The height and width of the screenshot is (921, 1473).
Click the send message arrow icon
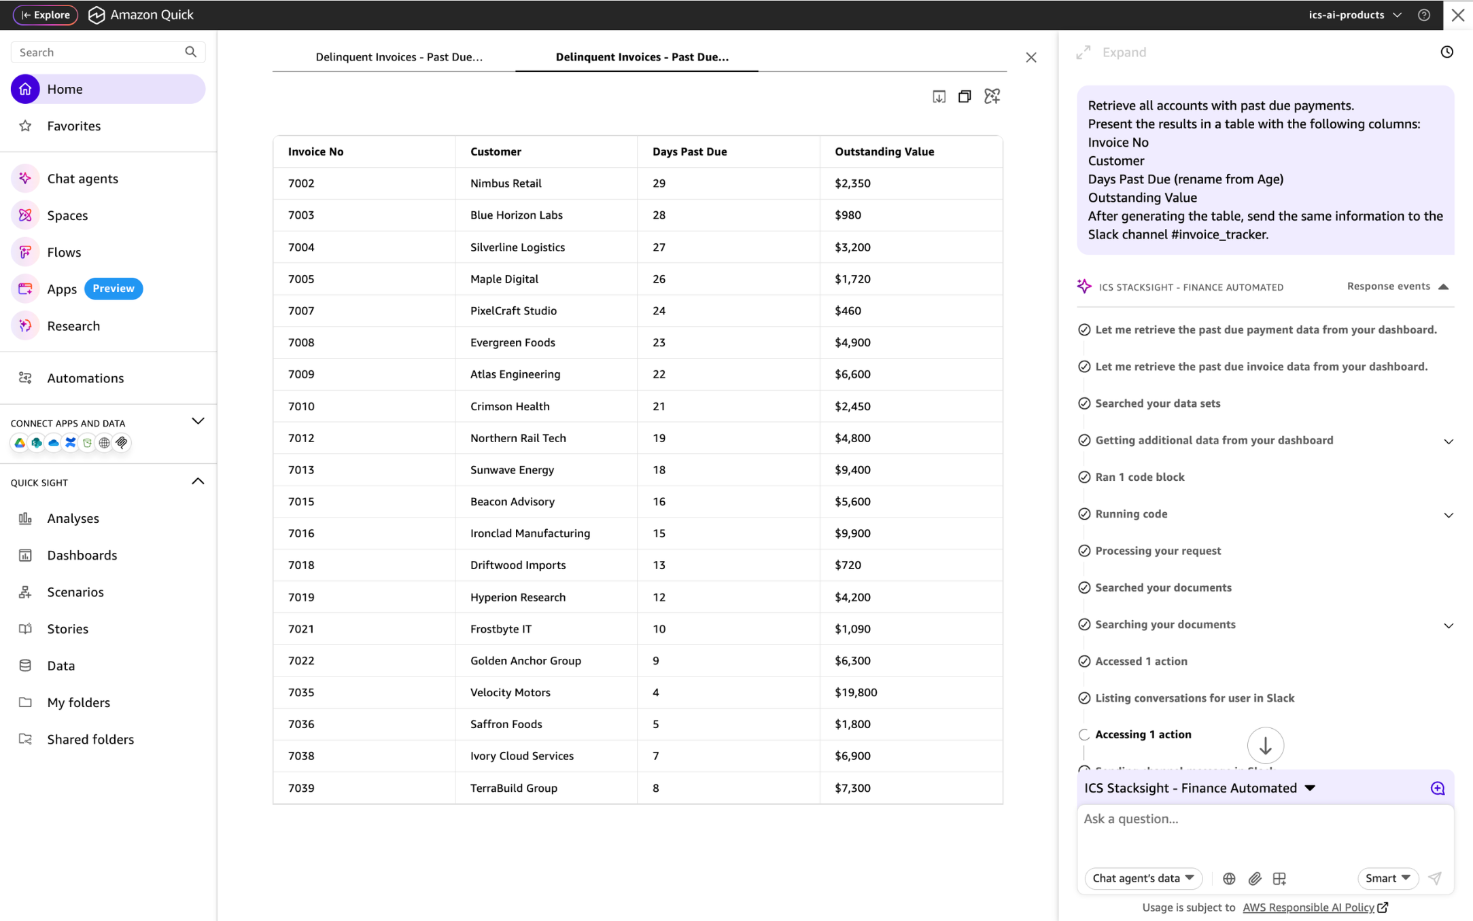(1435, 878)
